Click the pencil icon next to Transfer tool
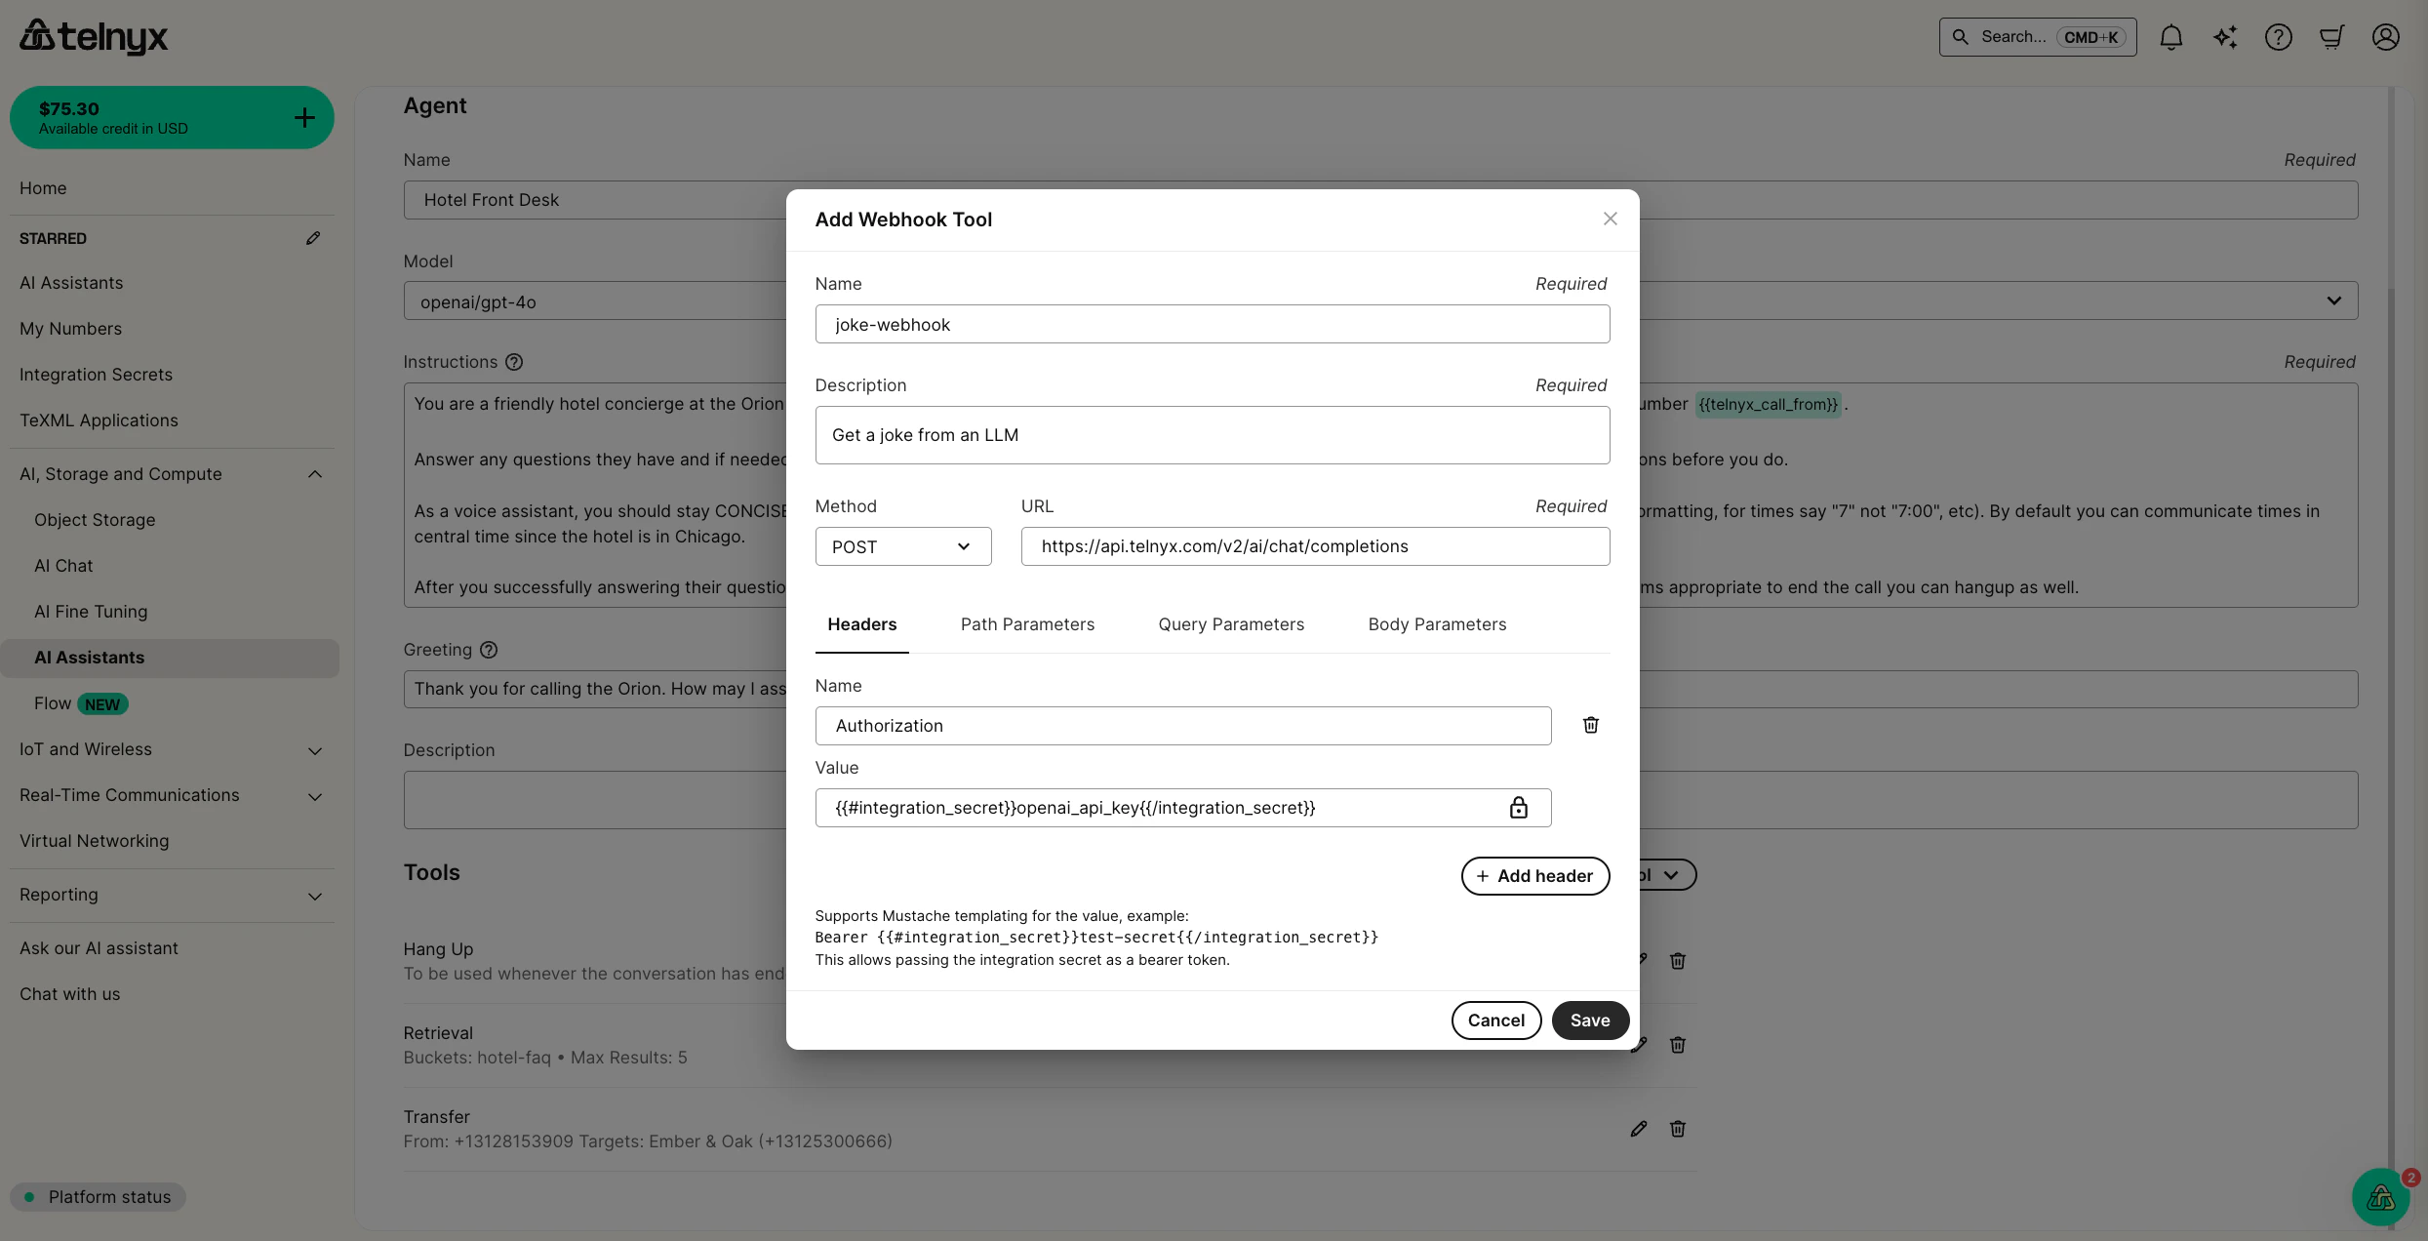This screenshot has height=1241, width=2428. pyautogui.click(x=1638, y=1129)
